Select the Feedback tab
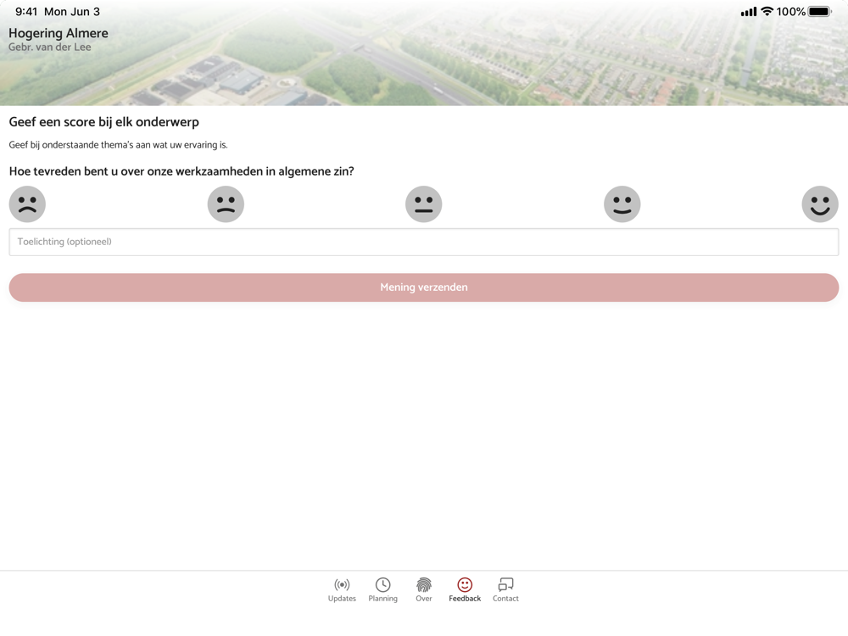Viewport: 848px width, 636px height. (x=465, y=590)
